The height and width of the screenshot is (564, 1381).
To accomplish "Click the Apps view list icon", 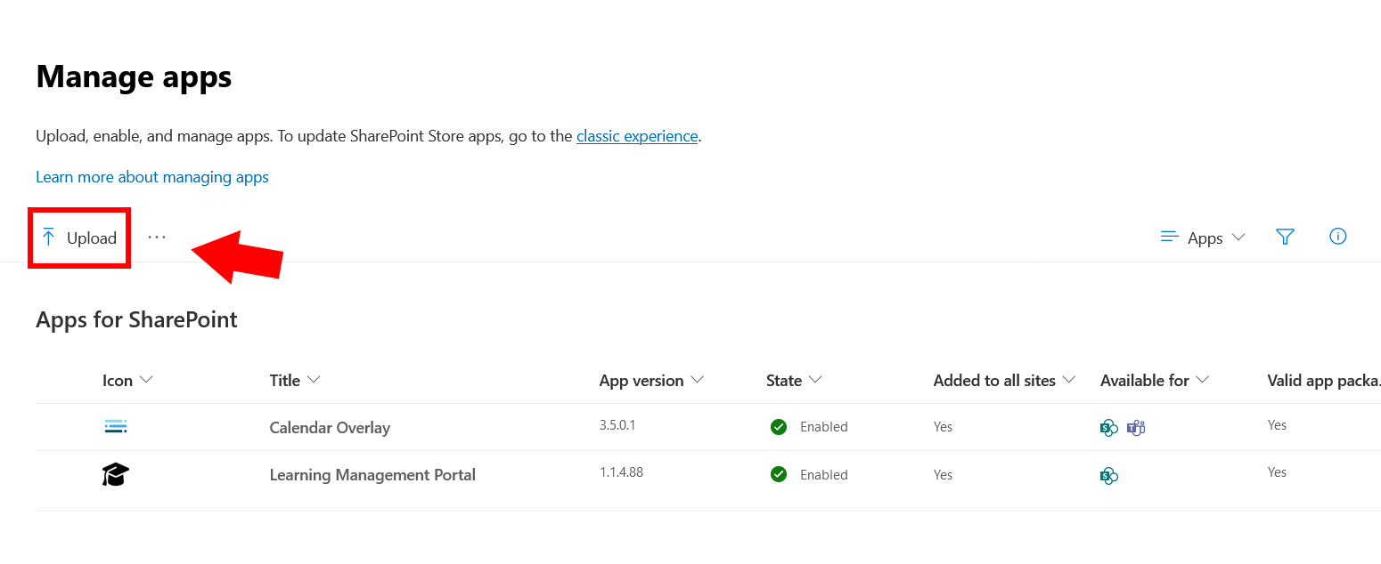I will pyautogui.click(x=1170, y=238).
